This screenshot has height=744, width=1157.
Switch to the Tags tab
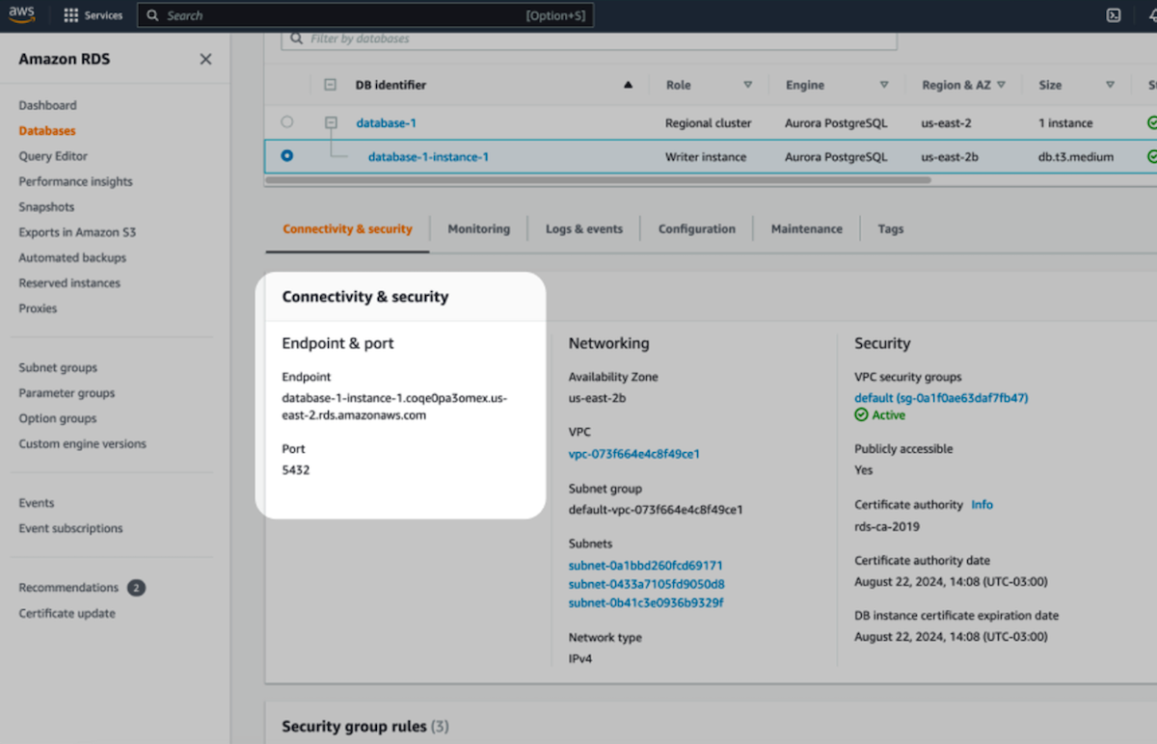point(891,229)
